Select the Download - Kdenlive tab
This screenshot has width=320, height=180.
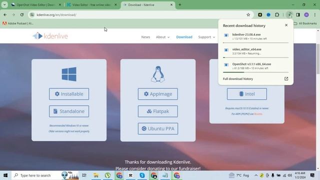(x=148, y=5)
